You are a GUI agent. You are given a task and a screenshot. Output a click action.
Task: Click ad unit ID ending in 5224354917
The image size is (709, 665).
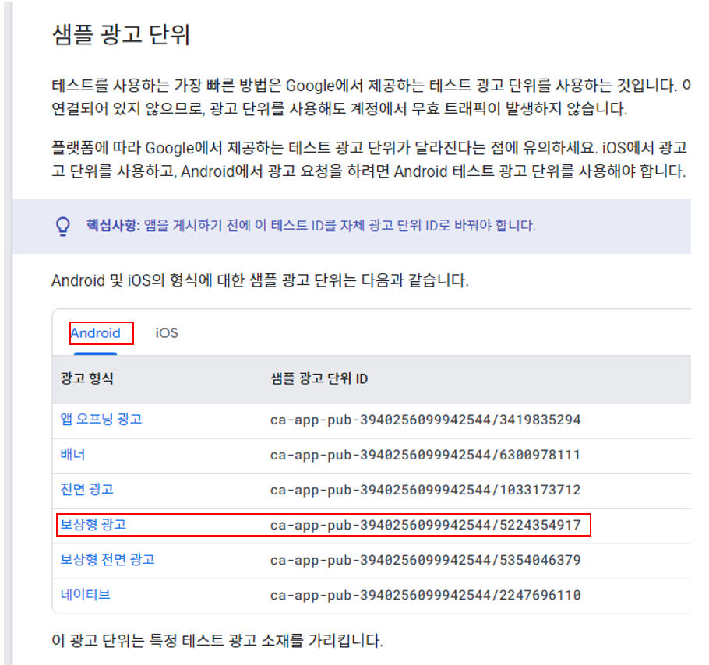[x=425, y=525]
